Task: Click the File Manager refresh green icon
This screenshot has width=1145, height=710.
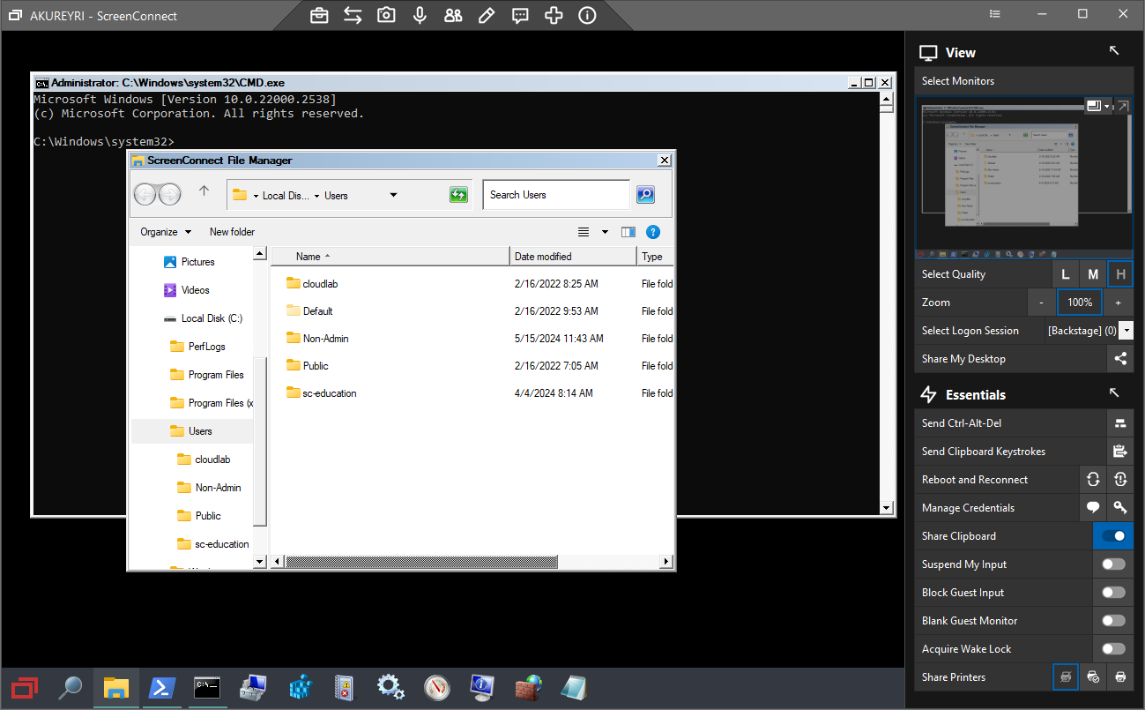Action: point(458,195)
